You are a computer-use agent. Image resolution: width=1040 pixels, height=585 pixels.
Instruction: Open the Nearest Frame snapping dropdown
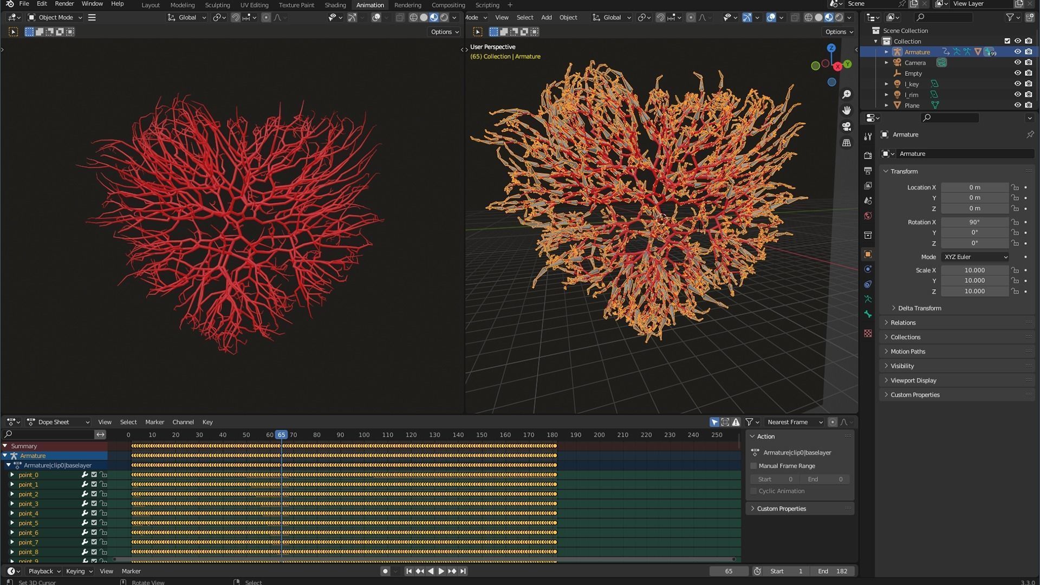click(794, 422)
